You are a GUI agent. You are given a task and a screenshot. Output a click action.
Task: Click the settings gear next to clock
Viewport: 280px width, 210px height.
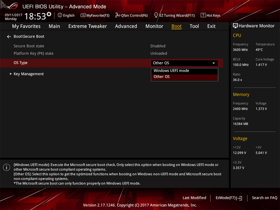coord(49,14)
